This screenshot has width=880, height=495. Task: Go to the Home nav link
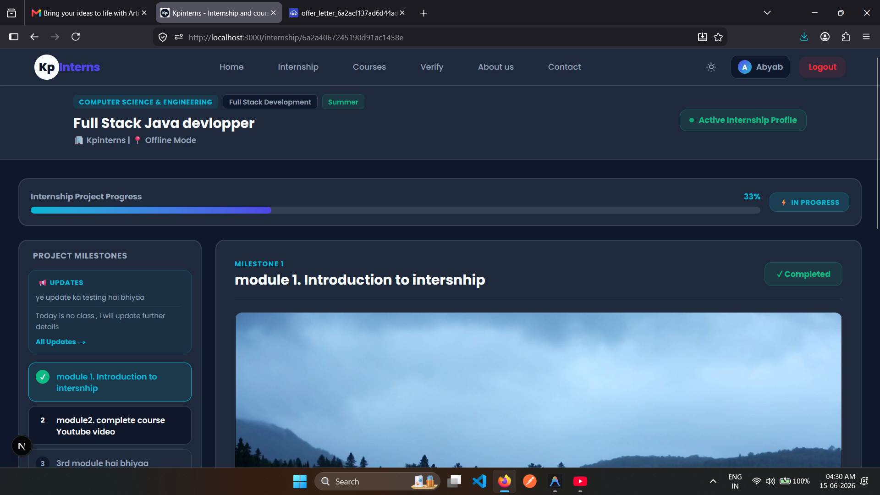pos(231,67)
